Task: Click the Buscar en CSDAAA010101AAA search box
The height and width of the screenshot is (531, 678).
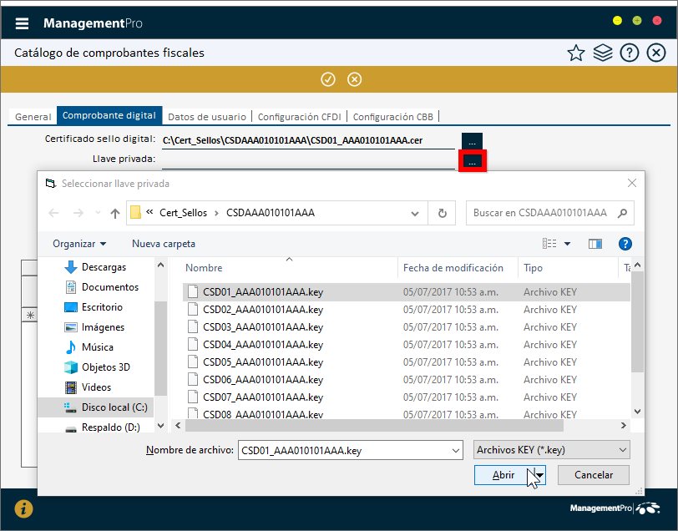Action: tap(549, 213)
